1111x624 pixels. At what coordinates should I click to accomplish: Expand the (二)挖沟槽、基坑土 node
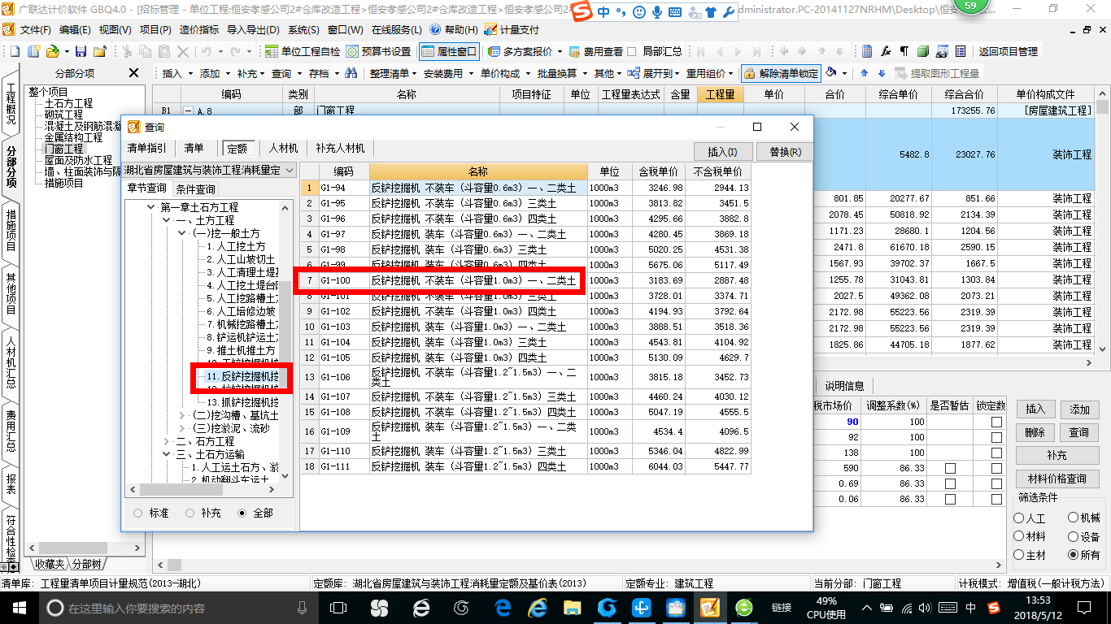pyautogui.click(x=181, y=416)
